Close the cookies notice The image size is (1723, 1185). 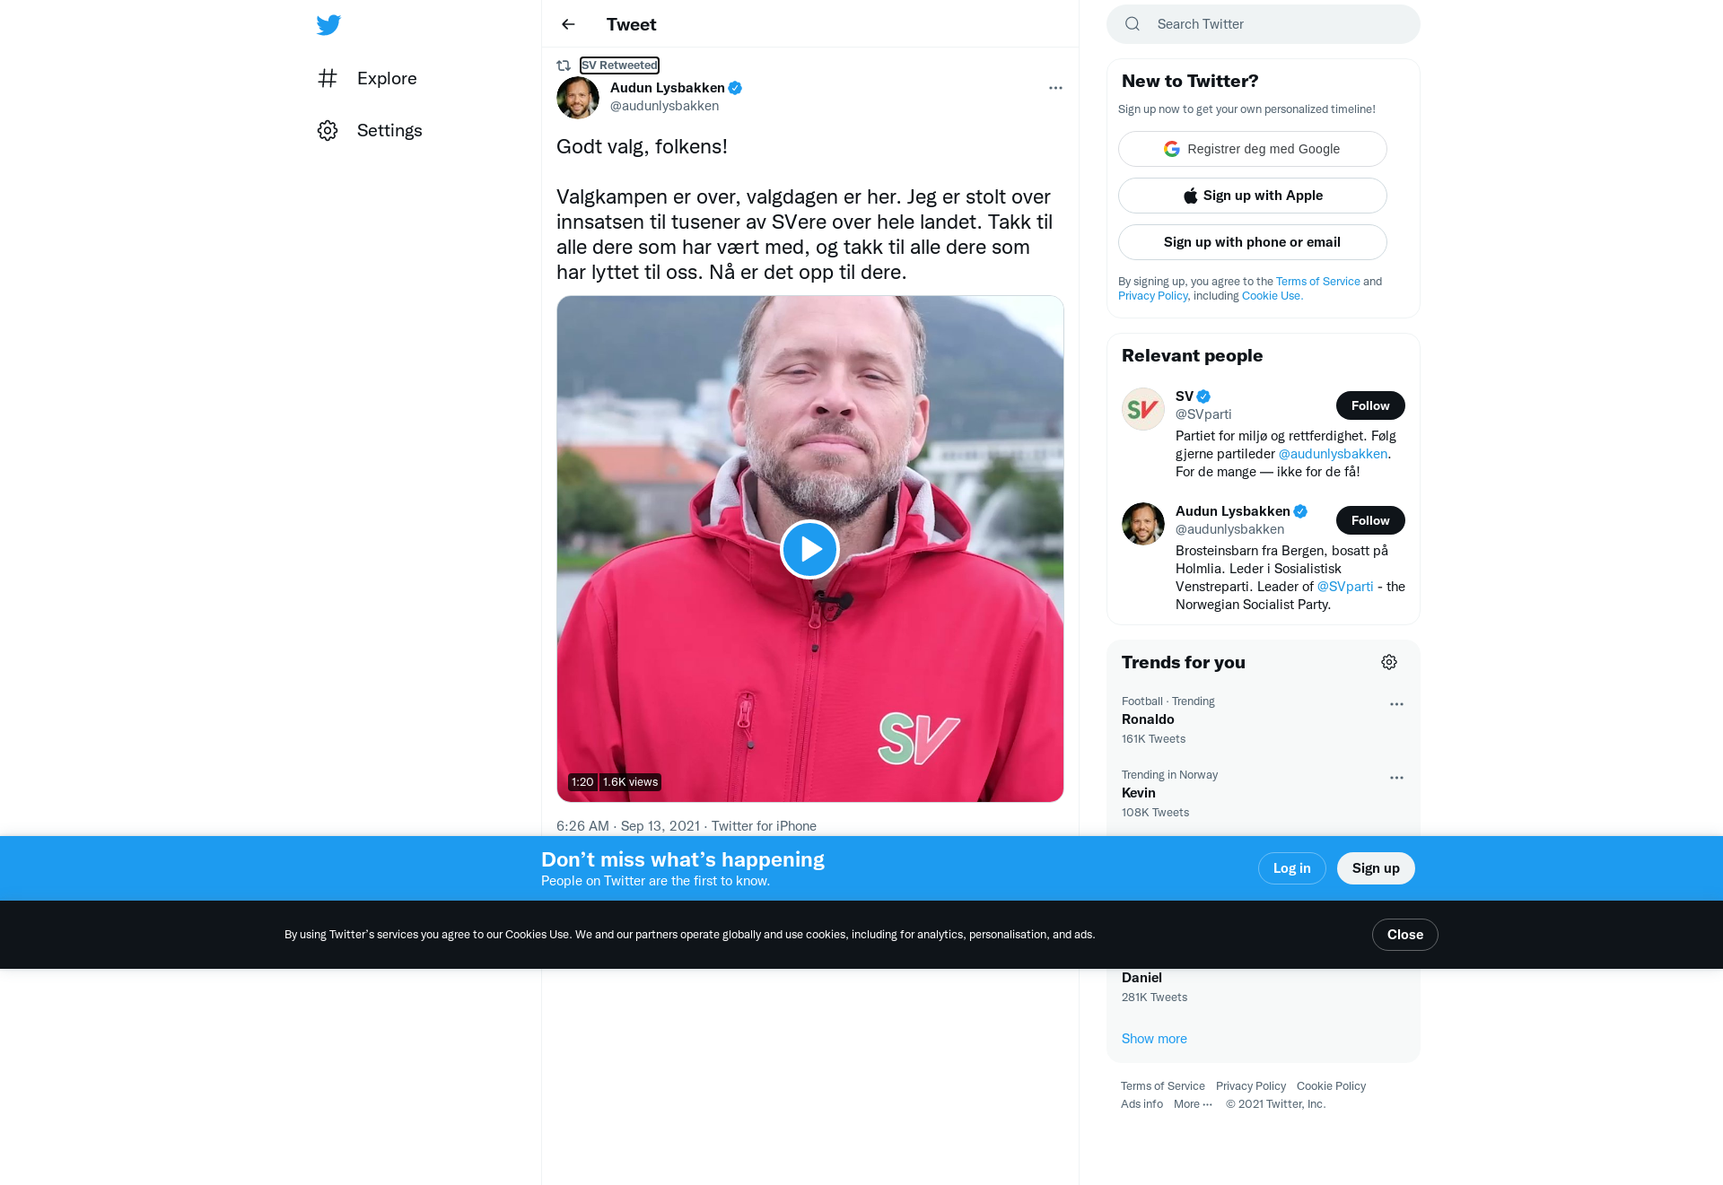pos(1405,935)
